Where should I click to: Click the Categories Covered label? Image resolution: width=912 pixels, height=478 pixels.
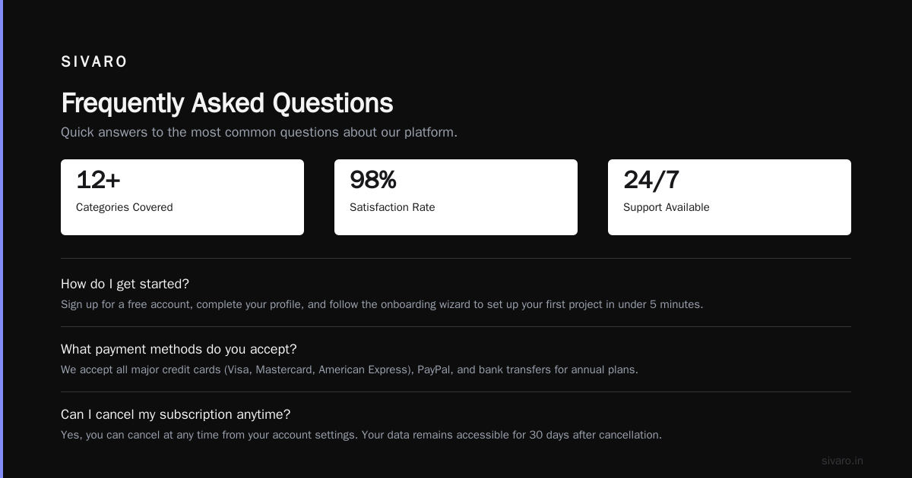pos(125,207)
